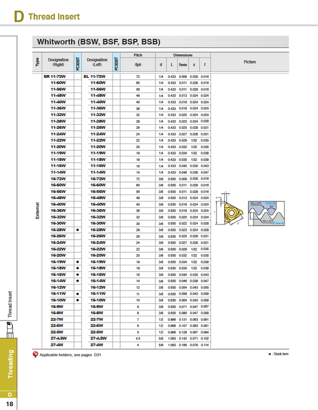Click the PC3030T right-hand column header
The height and width of the screenshot is (410, 318).
pos(77,62)
